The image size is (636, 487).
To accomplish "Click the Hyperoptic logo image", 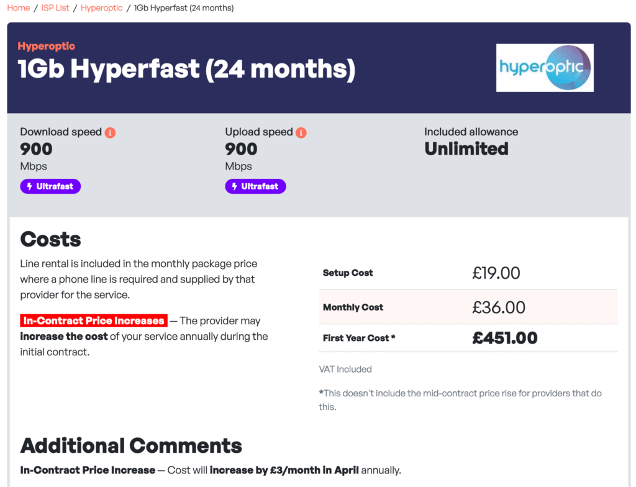I will [545, 68].
